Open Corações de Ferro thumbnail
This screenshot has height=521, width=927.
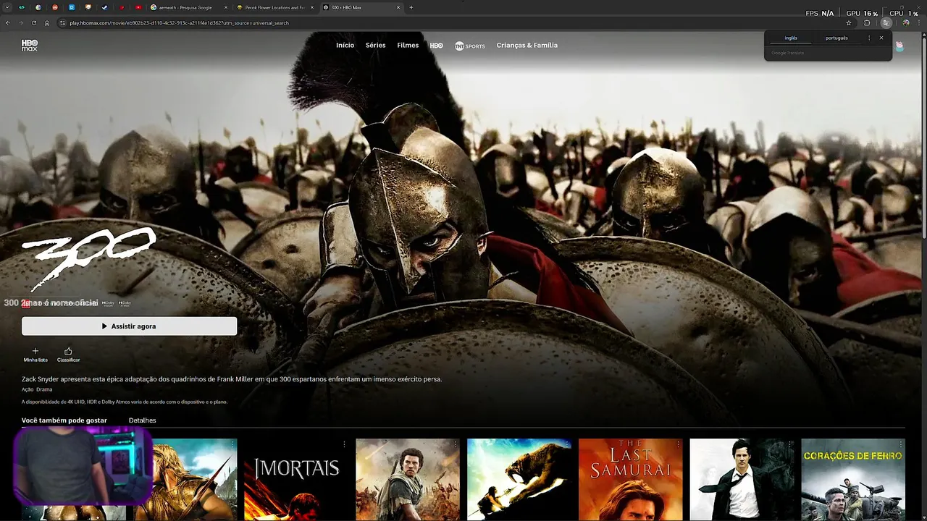click(x=853, y=480)
